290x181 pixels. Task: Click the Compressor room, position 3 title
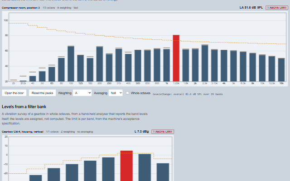point(21,8)
